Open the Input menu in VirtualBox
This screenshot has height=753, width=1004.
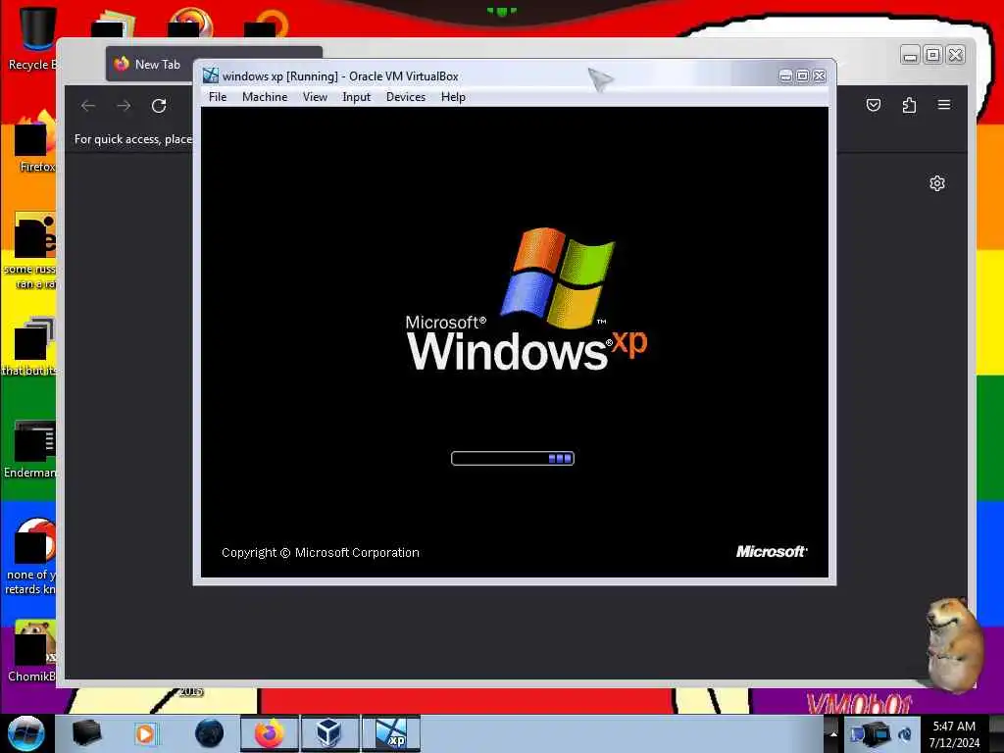(x=356, y=97)
